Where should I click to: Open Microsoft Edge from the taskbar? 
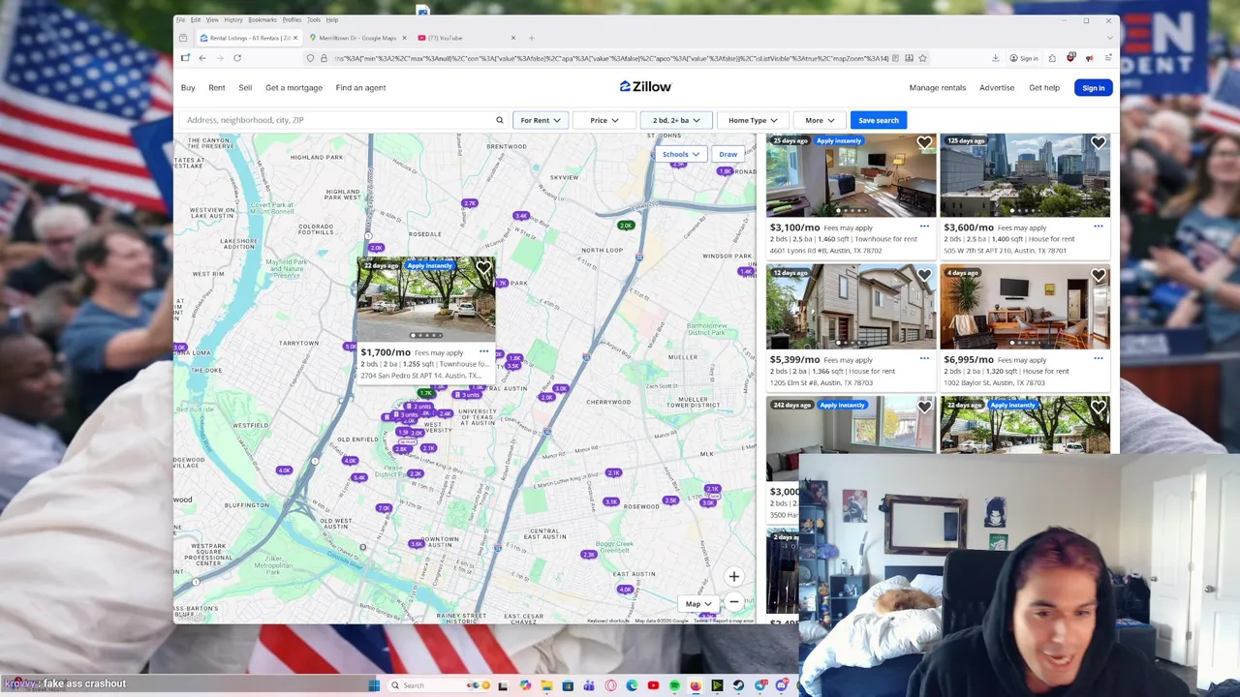click(632, 685)
